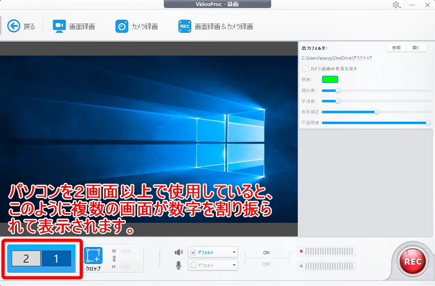This screenshot has height=286, width=435.
Task: Select monitor 1 thumbnail
Action: tap(56, 258)
